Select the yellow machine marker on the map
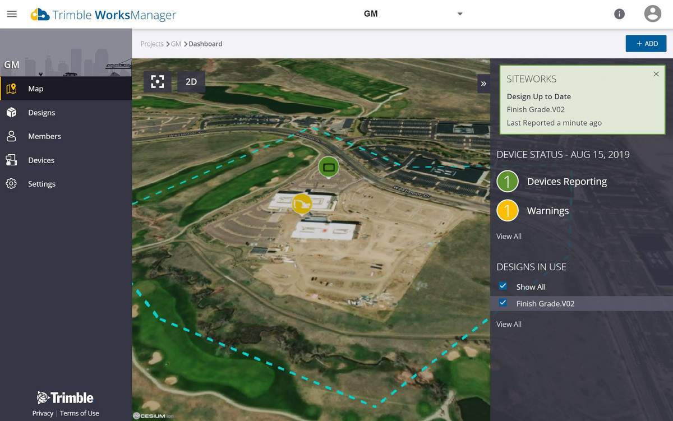This screenshot has width=673, height=421. [302, 205]
